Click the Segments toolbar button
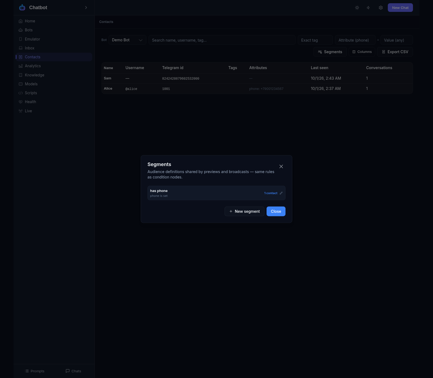Viewport: 433px width, 378px height. [x=330, y=52]
